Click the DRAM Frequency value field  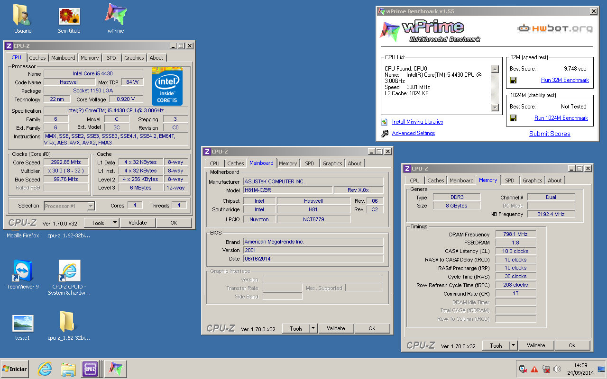click(x=516, y=234)
